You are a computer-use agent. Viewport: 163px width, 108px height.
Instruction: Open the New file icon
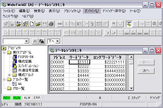(x=32, y=24)
